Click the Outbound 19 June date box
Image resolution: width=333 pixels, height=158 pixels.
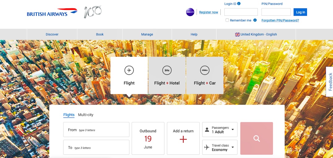(148, 138)
